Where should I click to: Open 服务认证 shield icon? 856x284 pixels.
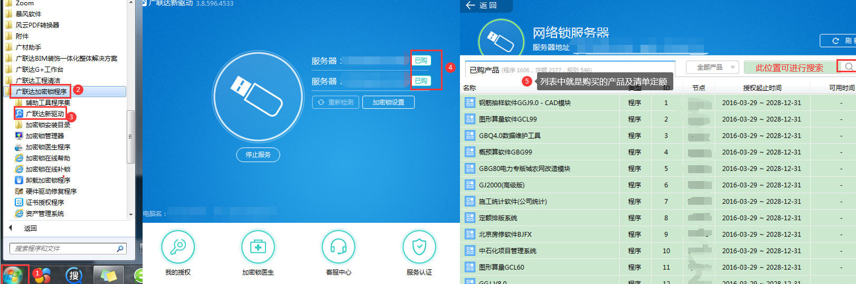coord(419,247)
